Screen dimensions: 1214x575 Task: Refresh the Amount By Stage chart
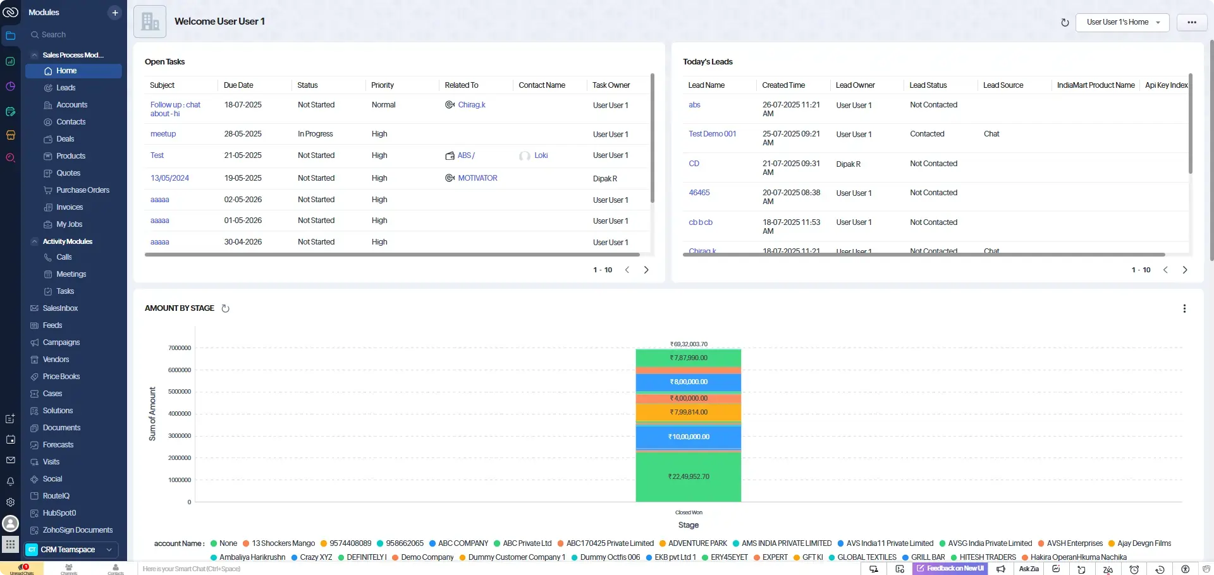[x=225, y=308]
